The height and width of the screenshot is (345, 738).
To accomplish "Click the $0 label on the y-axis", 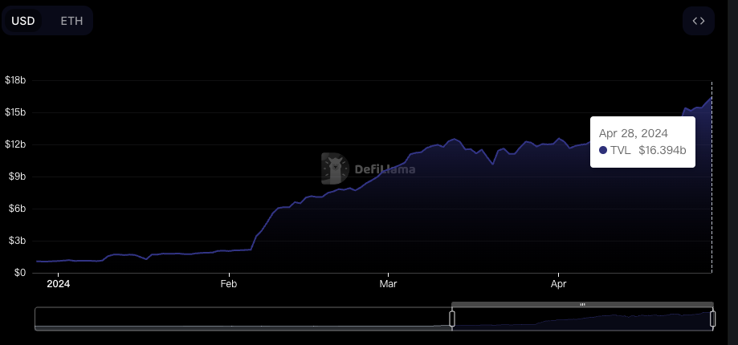I will pos(19,273).
